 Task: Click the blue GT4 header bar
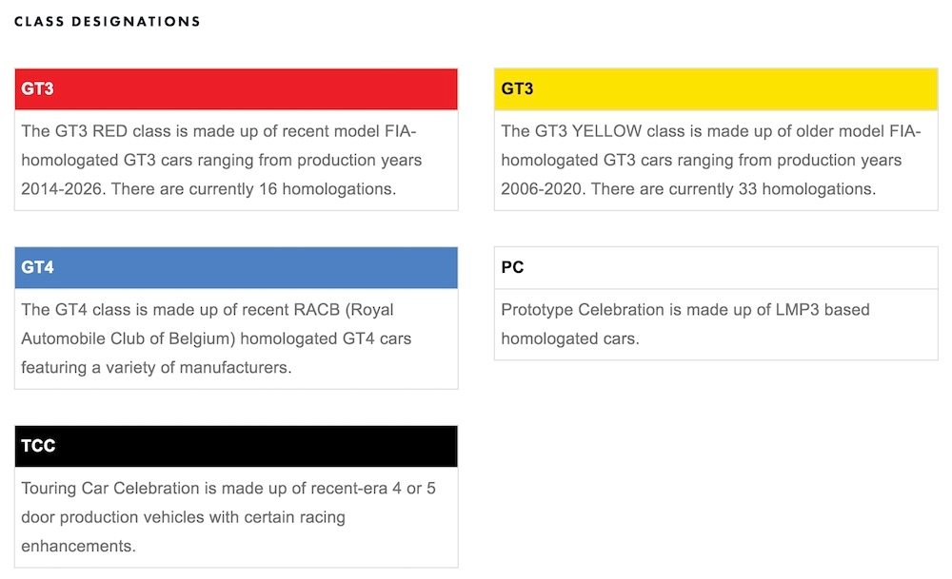[x=236, y=268]
